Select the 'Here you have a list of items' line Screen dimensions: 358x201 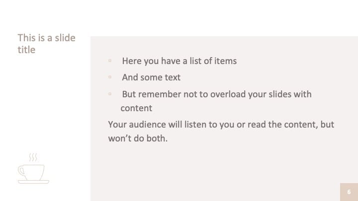click(179, 61)
